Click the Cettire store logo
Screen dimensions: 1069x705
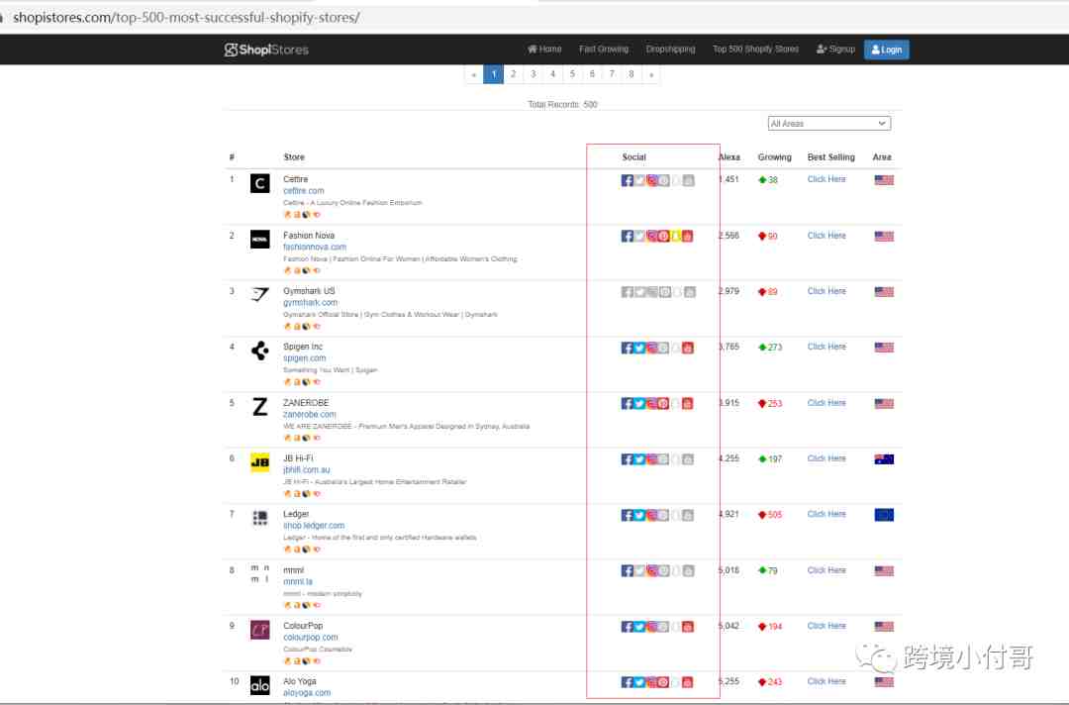click(259, 183)
